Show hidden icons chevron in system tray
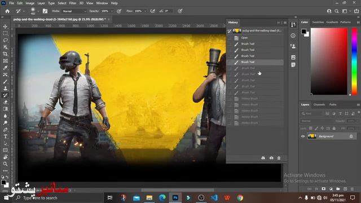 point(300,198)
